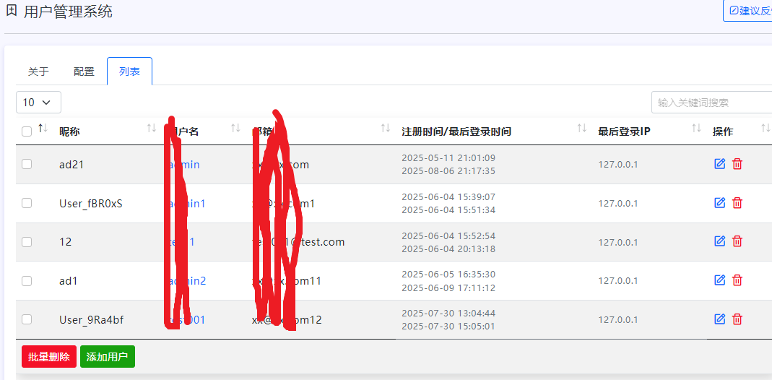The image size is (772, 380).
Task: Focus the 输入关键词搜索 search field
Action: click(x=711, y=103)
